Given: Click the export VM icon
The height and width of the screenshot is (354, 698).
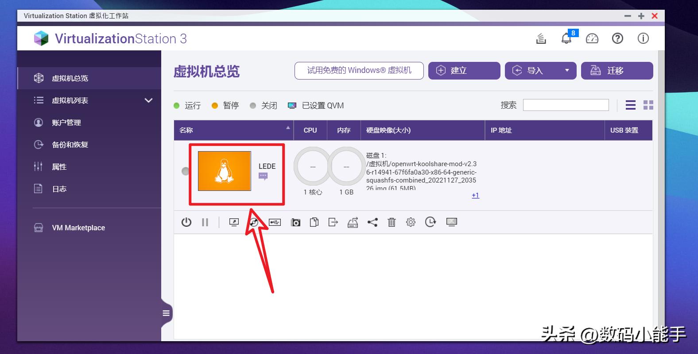Looking at the screenshot, I should tap(333, 222).
